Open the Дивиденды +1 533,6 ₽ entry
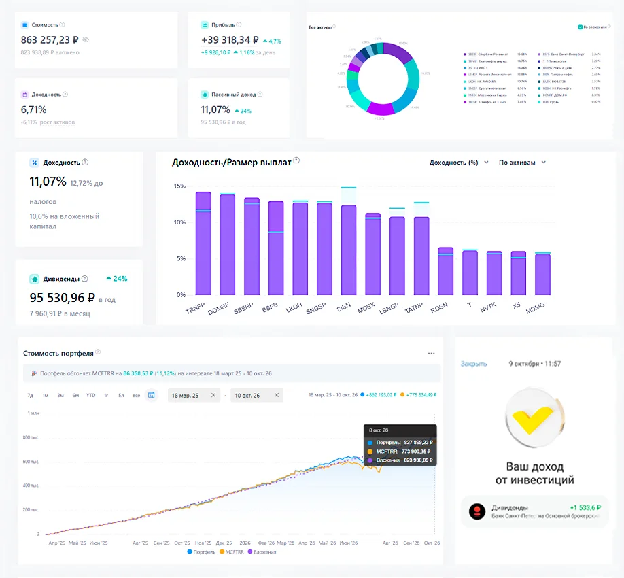 [535, 511]
